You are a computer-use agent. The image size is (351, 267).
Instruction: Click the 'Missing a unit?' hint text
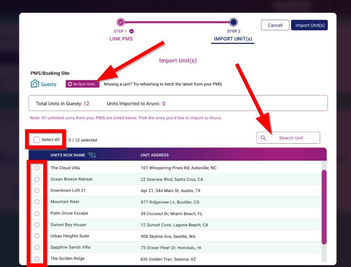click(x=164, y=84)
